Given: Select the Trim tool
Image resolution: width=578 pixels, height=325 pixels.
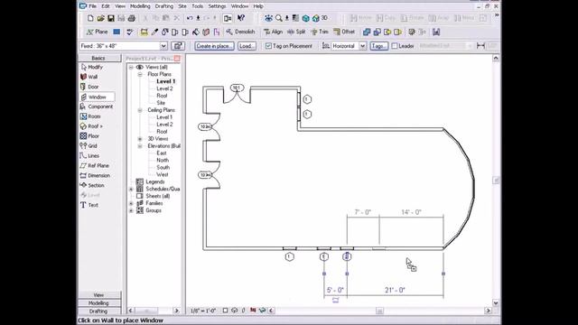Looking at the screenshot, I should [320, 32].
